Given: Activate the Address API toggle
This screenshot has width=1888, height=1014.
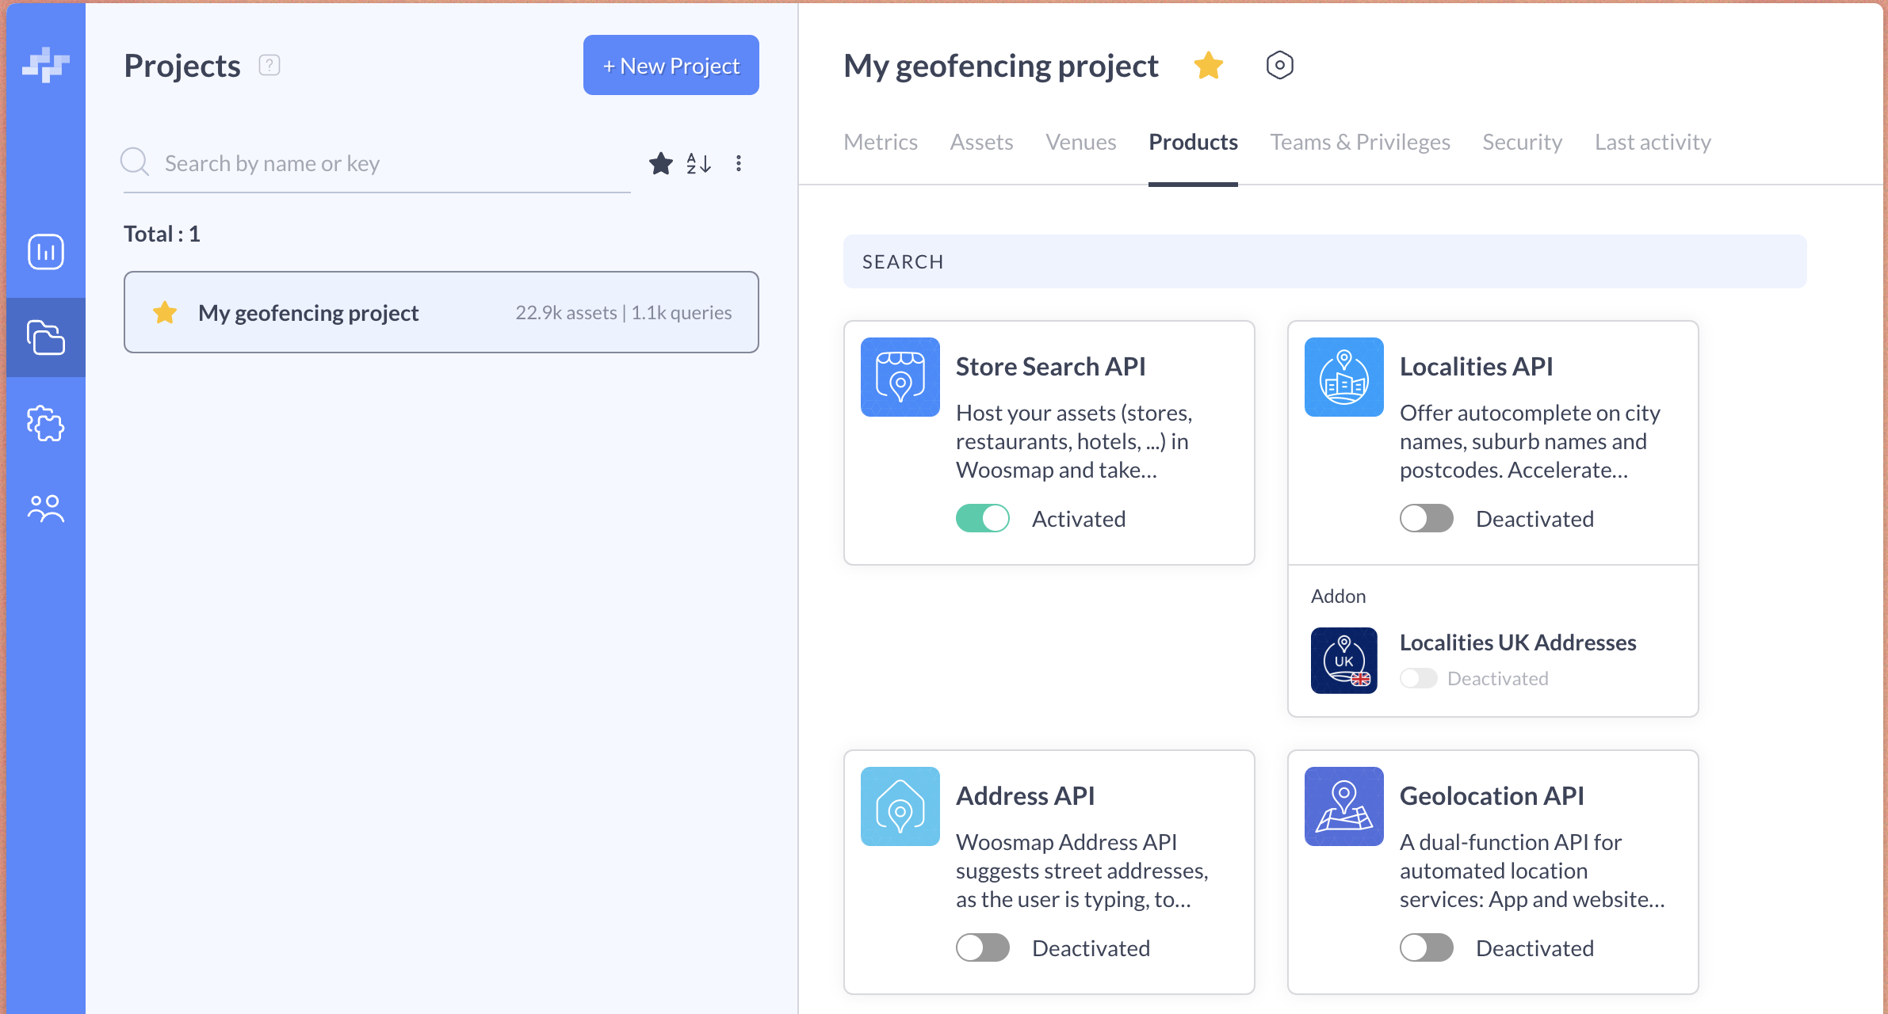Looking at the screenshot, I should pyautogui.click(x=982, y=947).
